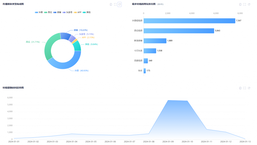Refresh the 最多转载的网站排名图 bar chart
This screenshot has height=145, width=257.
pyautogui.click(x=249, y=4)
